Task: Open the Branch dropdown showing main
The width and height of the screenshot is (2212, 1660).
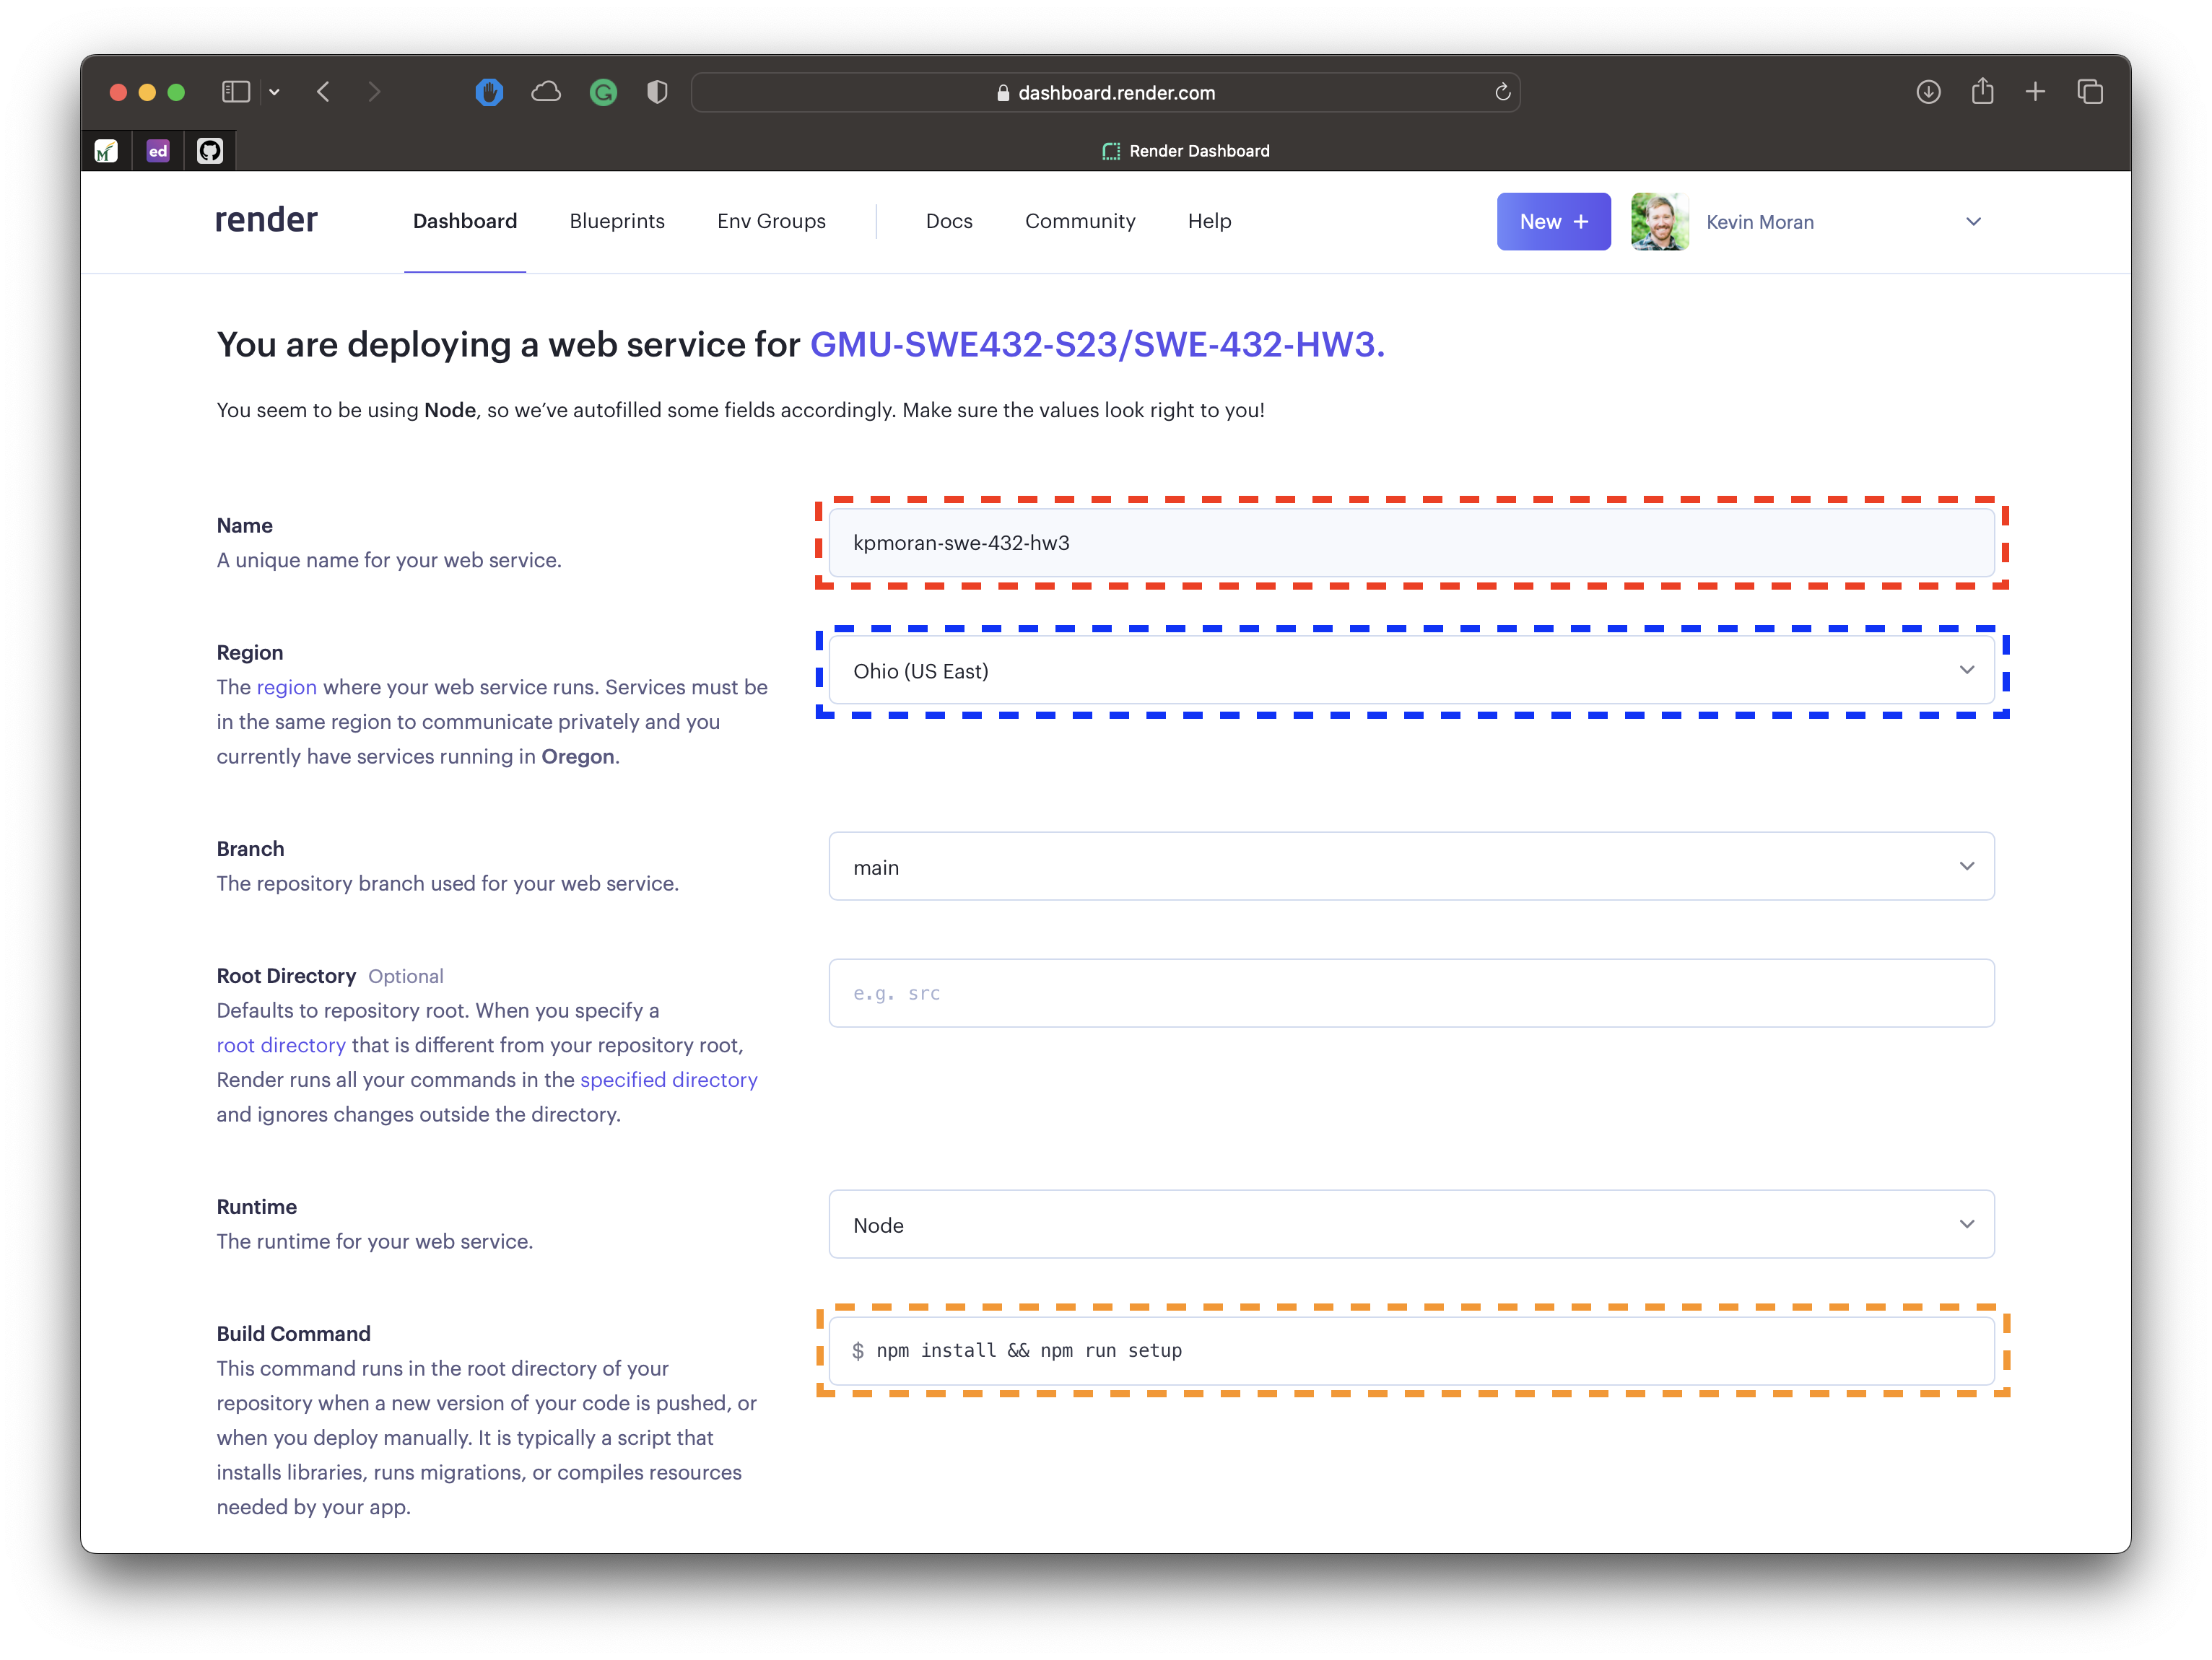Action: (x=1411, y=866)
